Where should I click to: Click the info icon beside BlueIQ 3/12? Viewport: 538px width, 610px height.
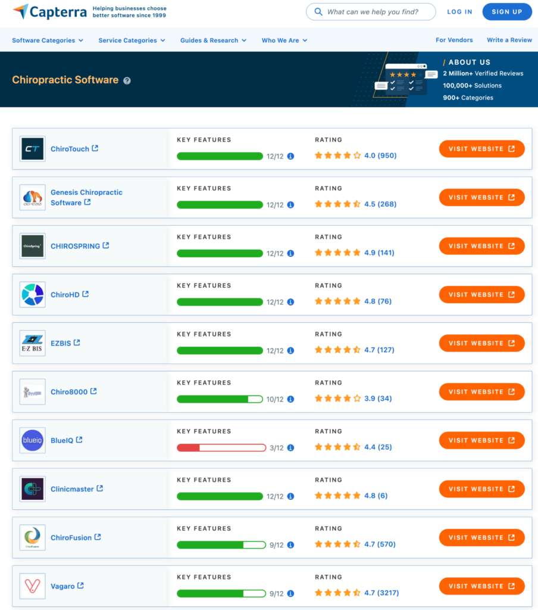coord(290,448)
